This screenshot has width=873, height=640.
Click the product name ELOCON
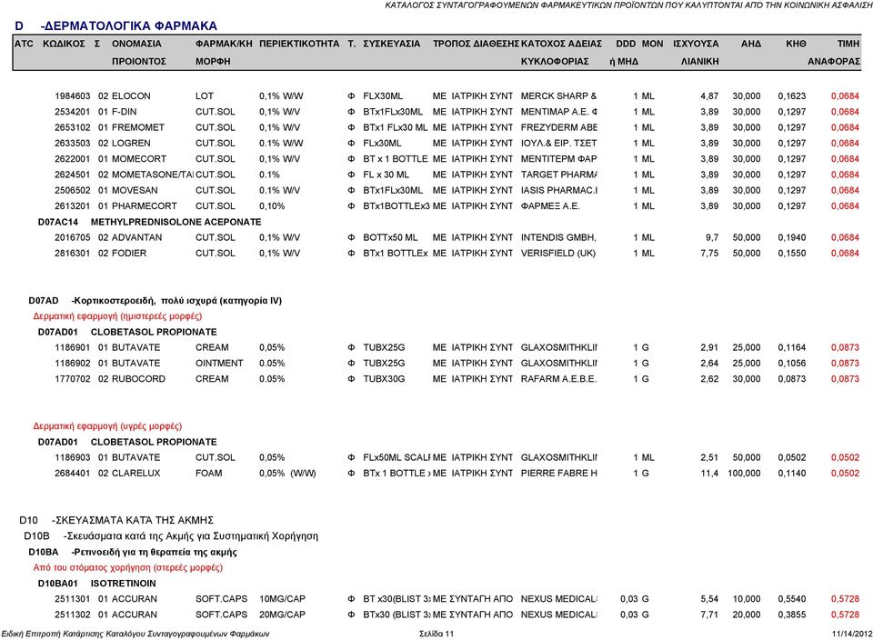click(131, 96)
